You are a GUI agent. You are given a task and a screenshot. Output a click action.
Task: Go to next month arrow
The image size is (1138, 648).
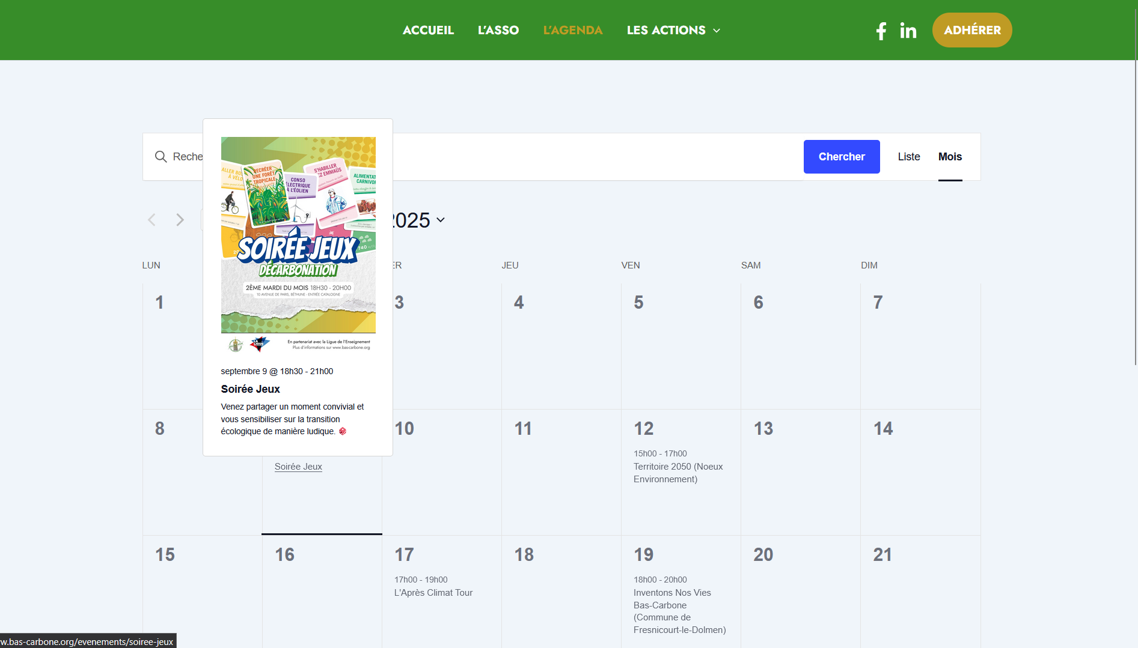tap(180, 220)
